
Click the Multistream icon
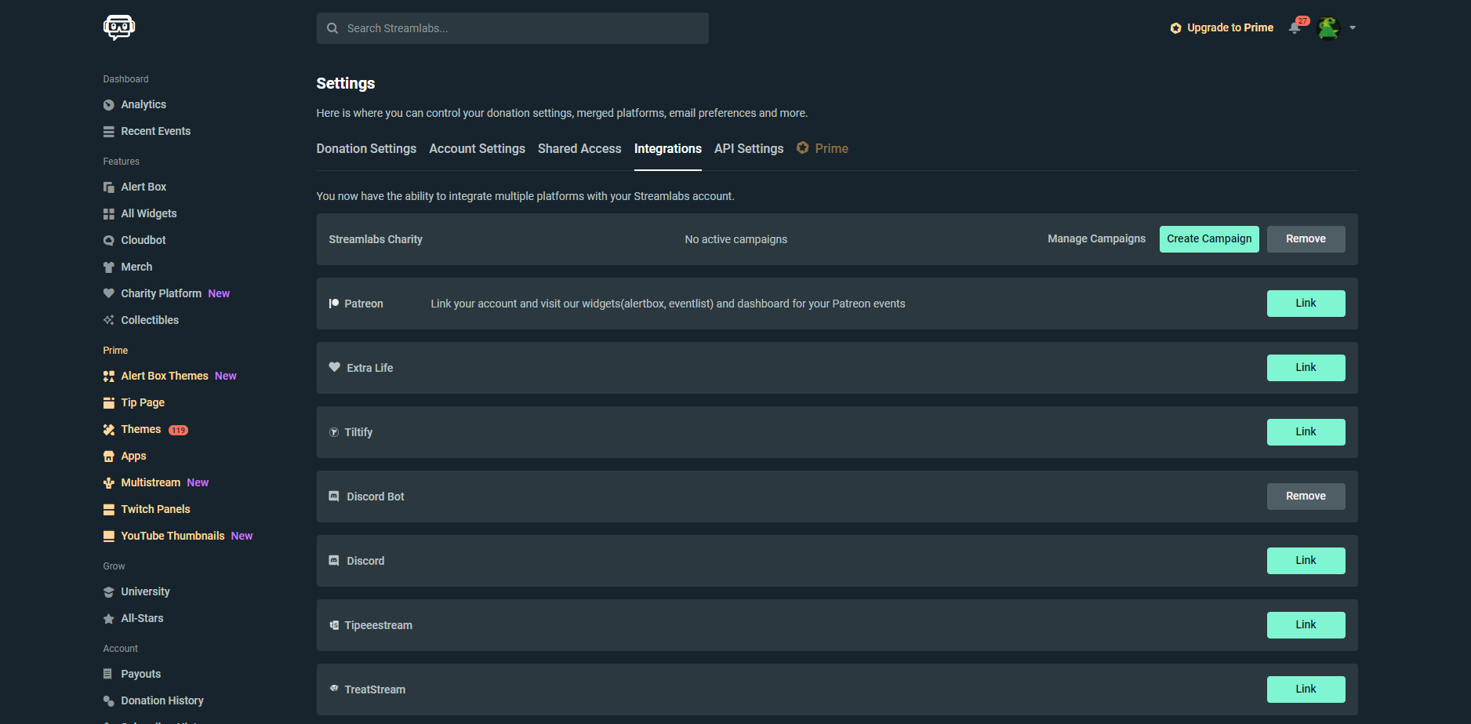[109, 483]
